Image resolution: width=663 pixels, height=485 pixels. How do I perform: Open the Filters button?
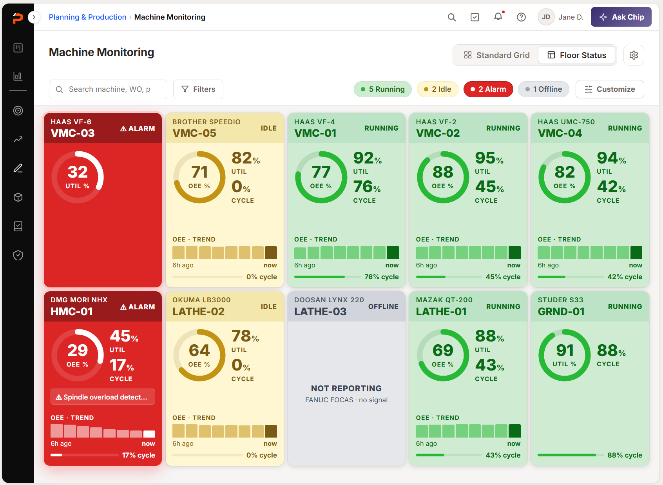pyautogui.click(x=198, y=89)
